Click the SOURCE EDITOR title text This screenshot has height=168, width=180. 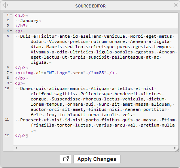(91, 6)
